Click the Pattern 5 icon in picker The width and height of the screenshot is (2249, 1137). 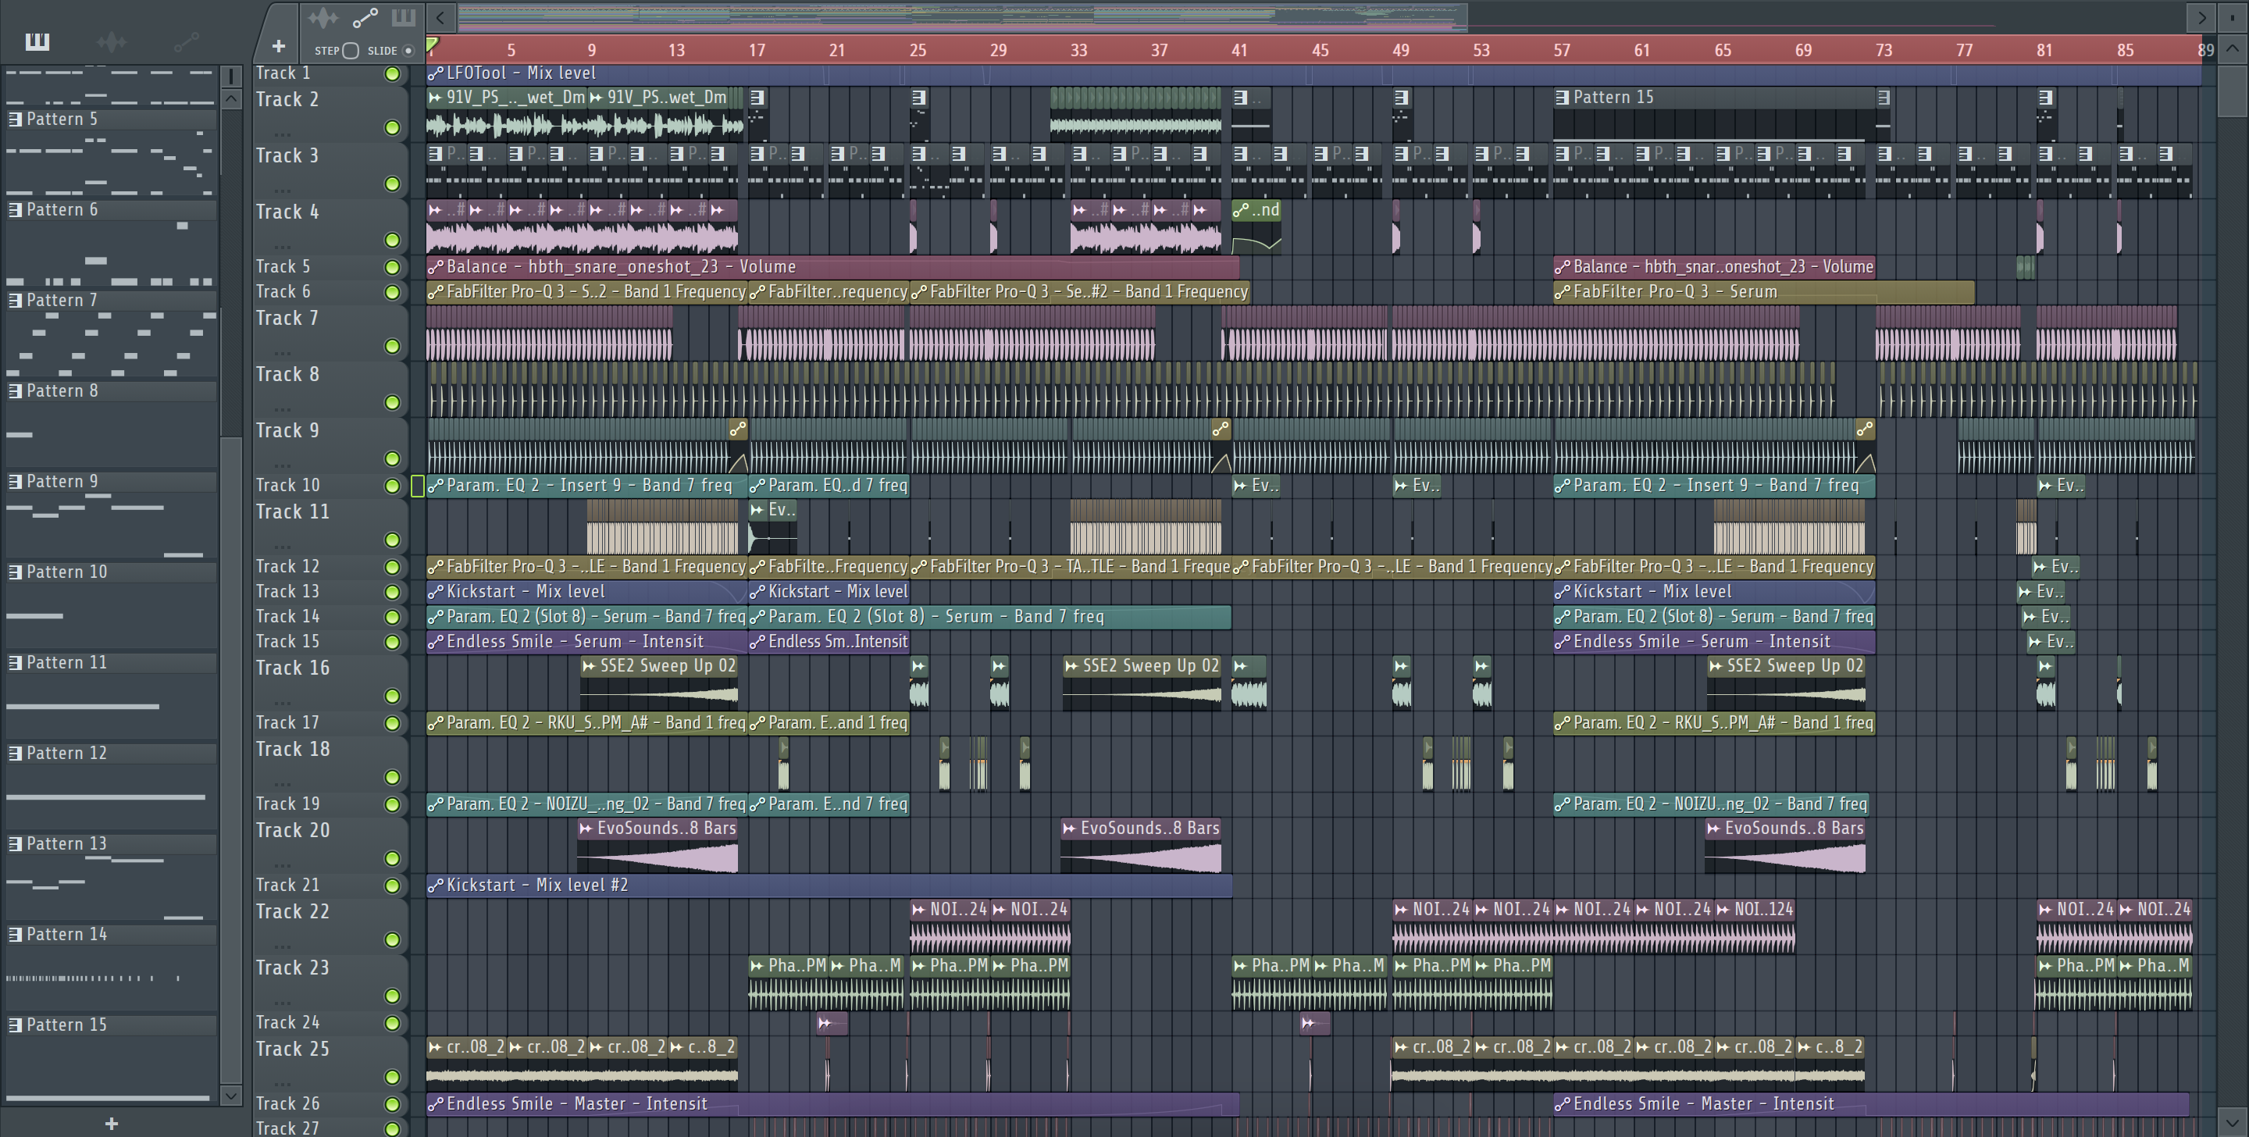(x=15, y=119)
